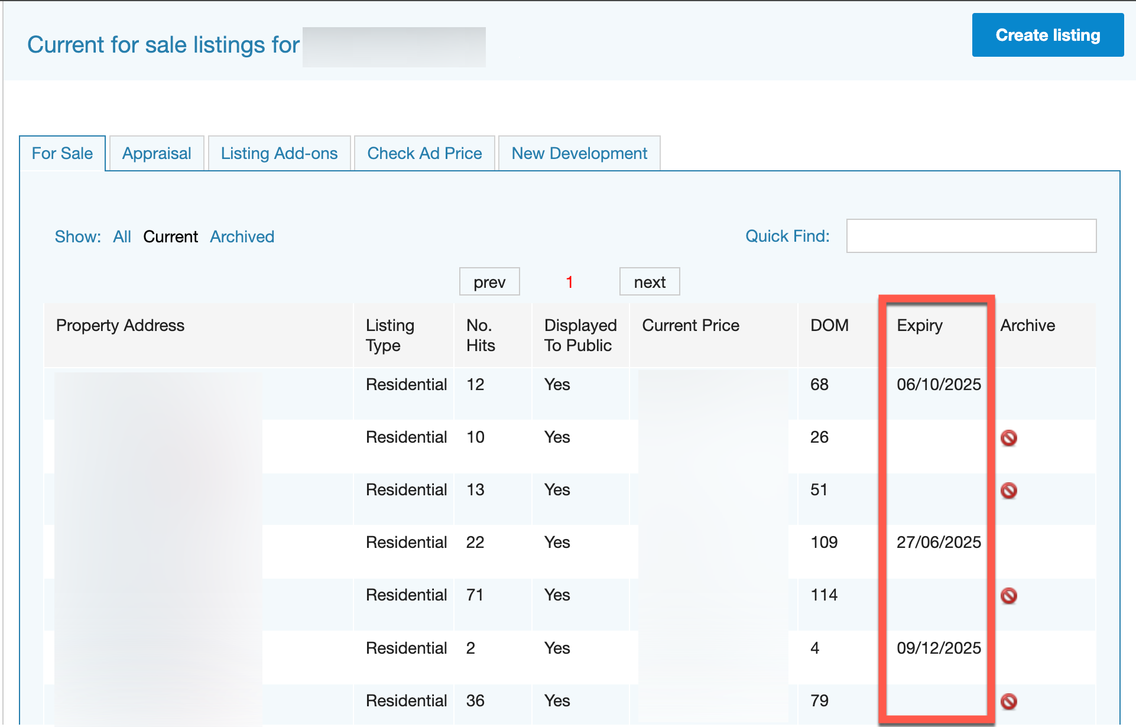Open the Check Ad Price tab
This screenshot has height=727, width=1136.
point(424,153)
